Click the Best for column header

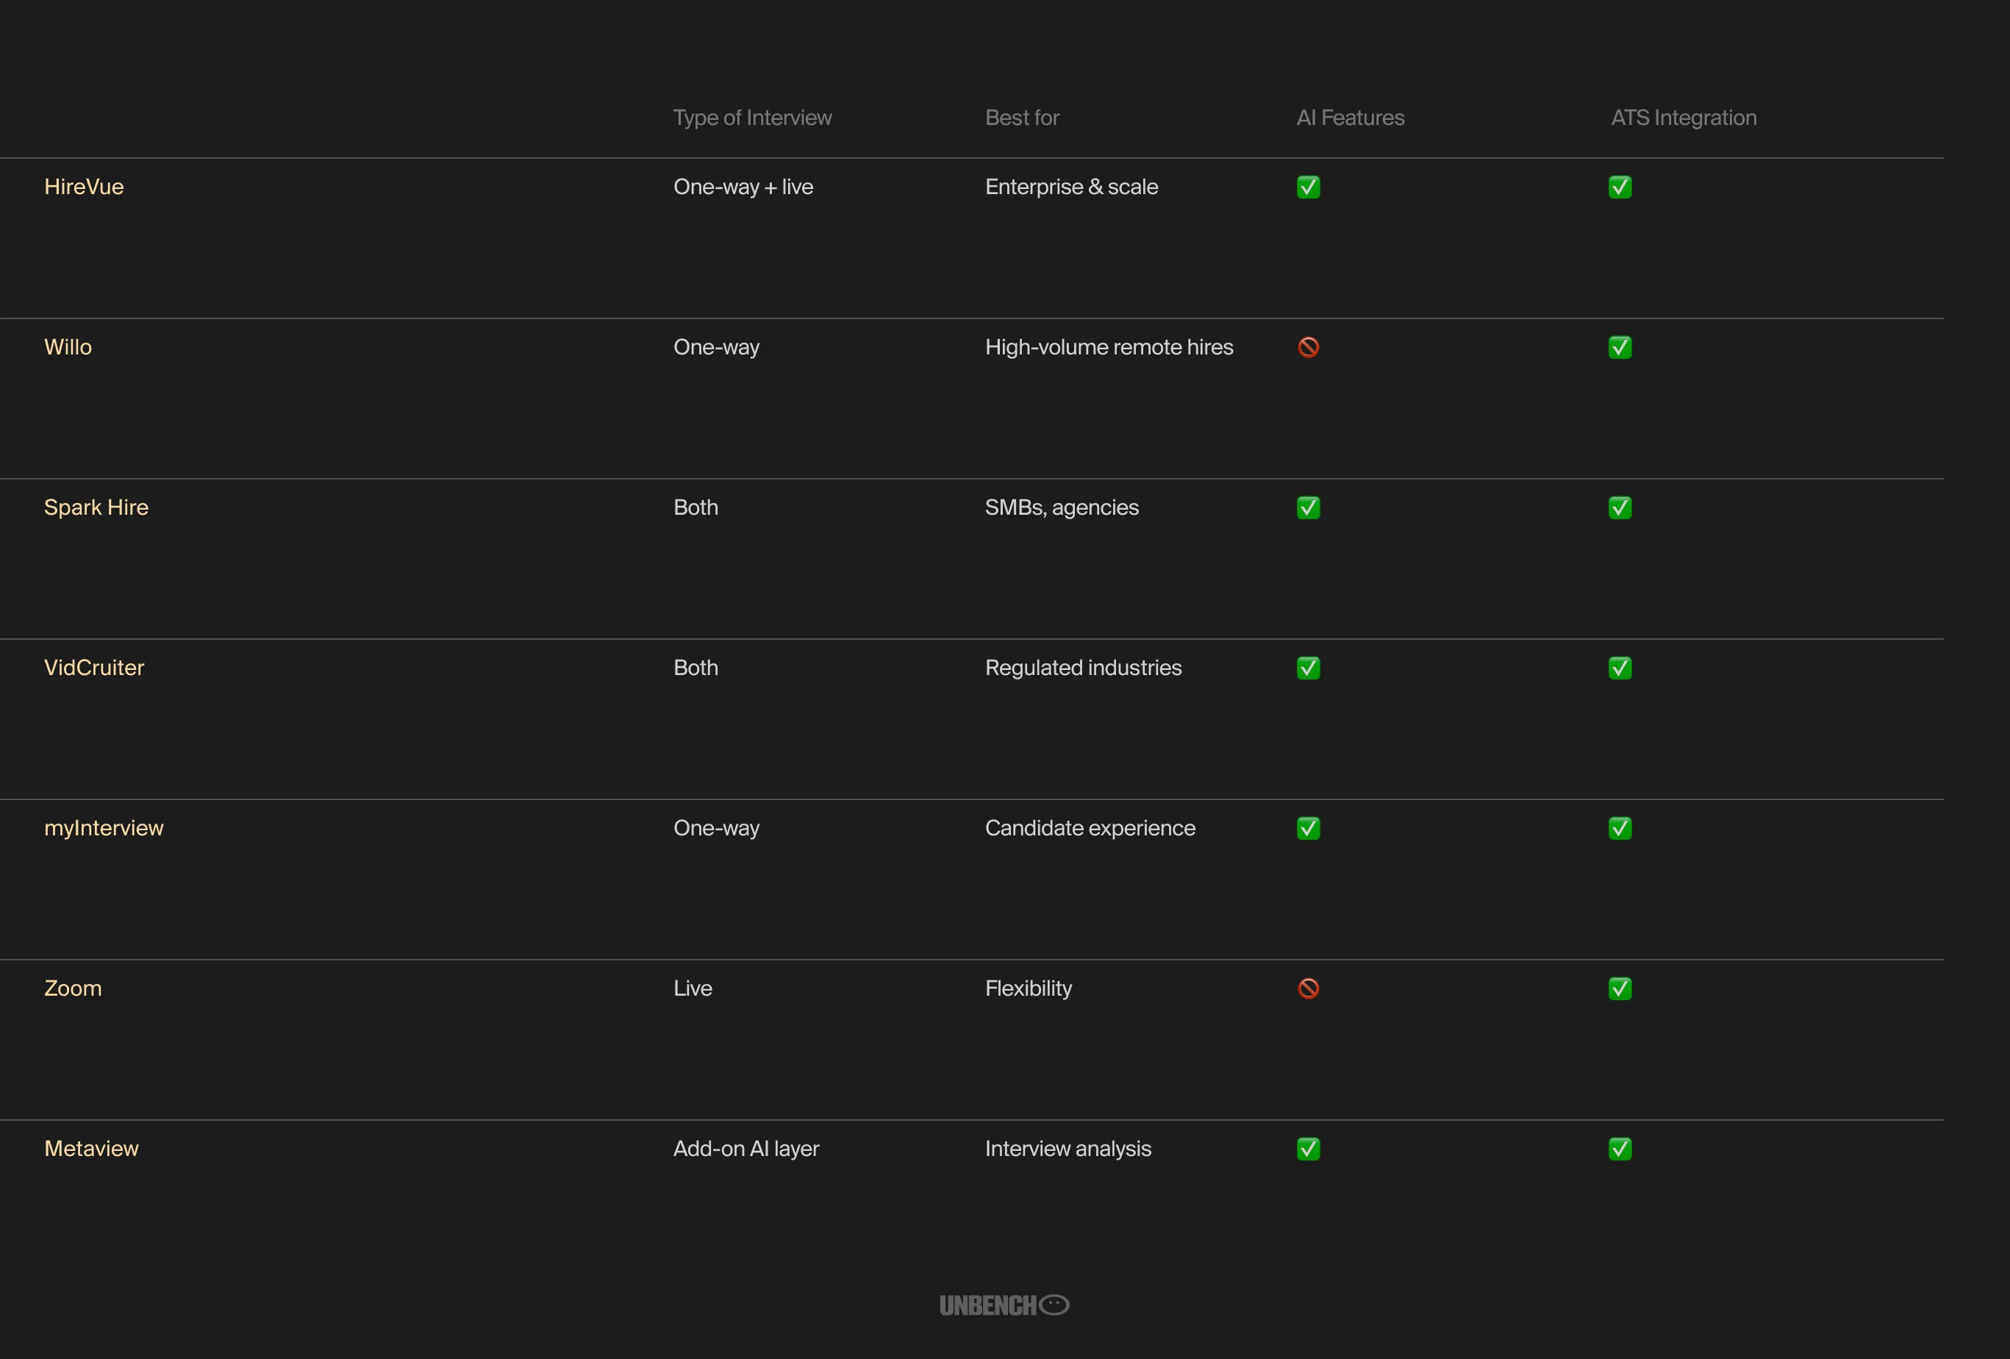(x=1021, y=118)
